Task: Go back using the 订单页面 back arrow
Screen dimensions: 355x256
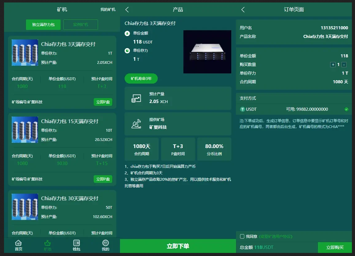Action: (x=243, y=10)
